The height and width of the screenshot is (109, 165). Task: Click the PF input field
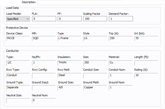tap(69, 19)
